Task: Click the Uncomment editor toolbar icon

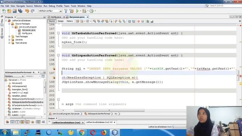Action: [152, 21]
